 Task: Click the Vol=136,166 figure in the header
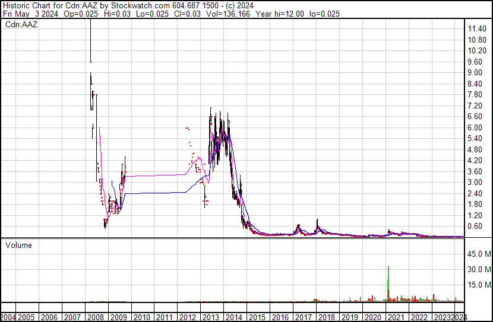pos(228,14)
